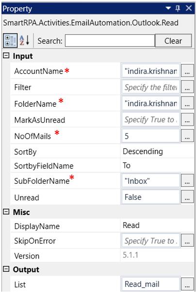The width and height of the screenshot is (196, 292).
Task: Open ellipsis editor for FolderName
Action: click(x=187, y=103)
